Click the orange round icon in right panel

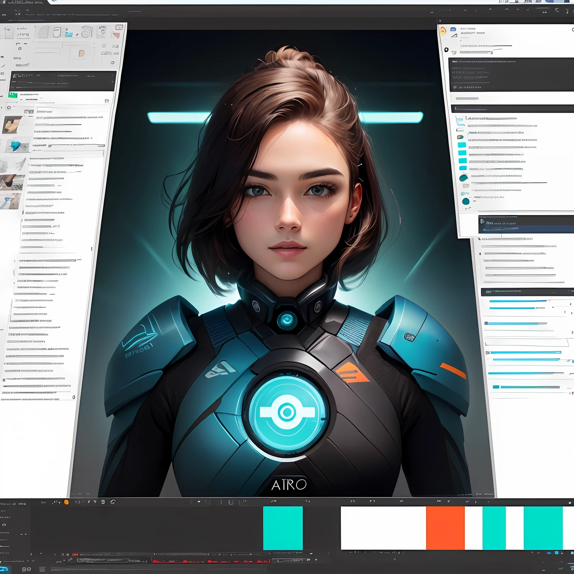(443, 31)
